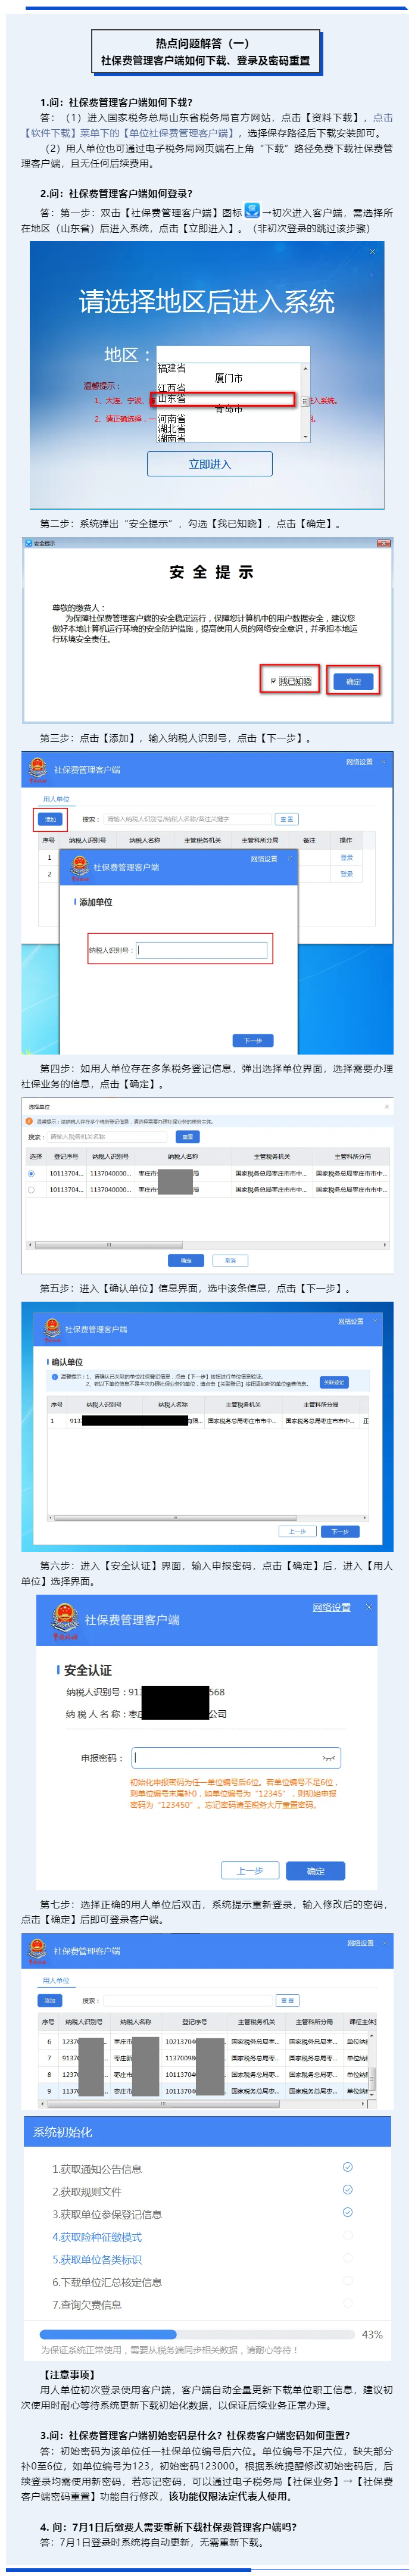Choose 福建省 from the region list
This screenshot has width=418, height=2576.
172,368
